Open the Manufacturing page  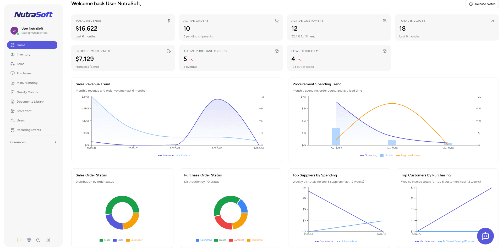(x=32, y=83)
